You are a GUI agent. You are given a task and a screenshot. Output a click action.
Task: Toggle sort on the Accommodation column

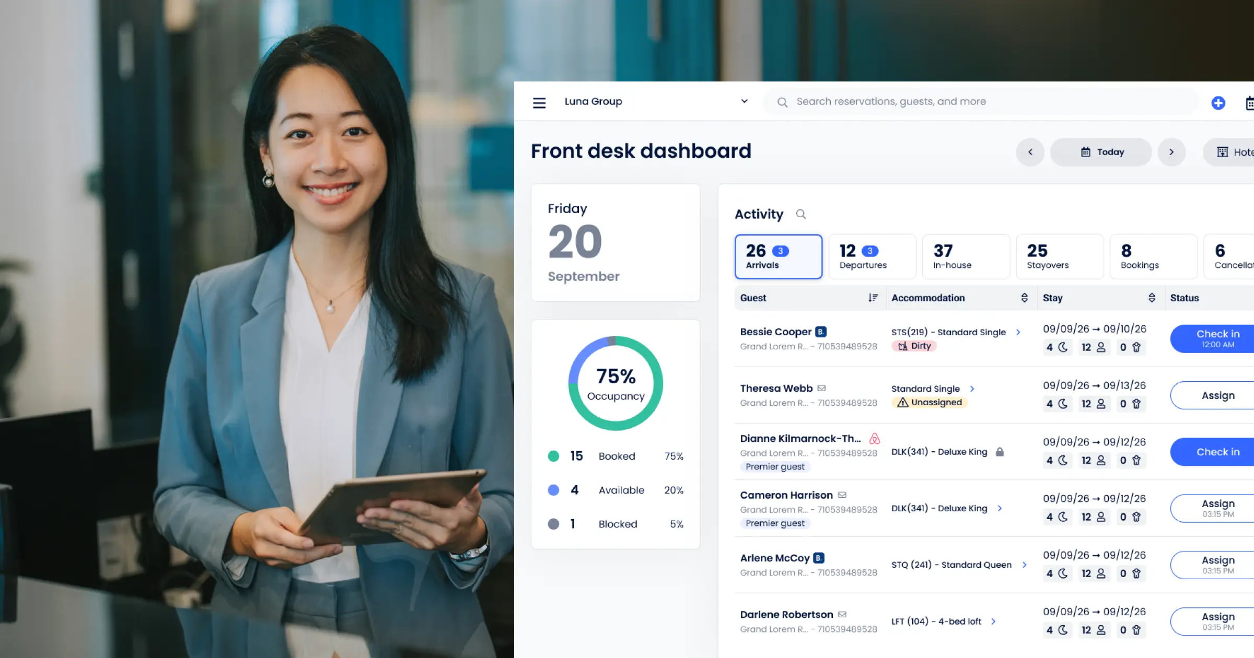tap(1024, 298)
